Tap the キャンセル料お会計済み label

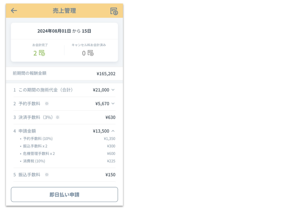point(89,45)
